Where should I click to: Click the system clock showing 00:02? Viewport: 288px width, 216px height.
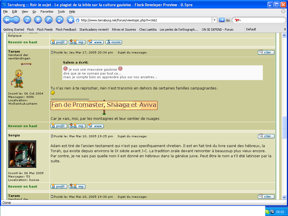click(x=280, y=212)
